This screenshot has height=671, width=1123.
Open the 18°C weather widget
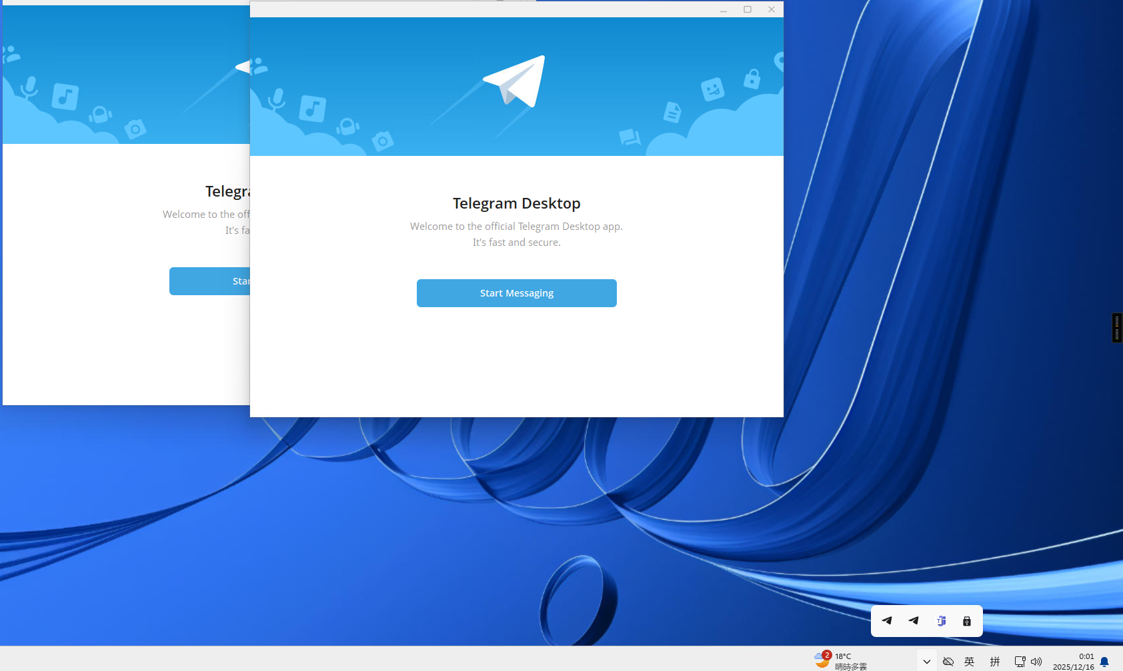click(842, 661)
